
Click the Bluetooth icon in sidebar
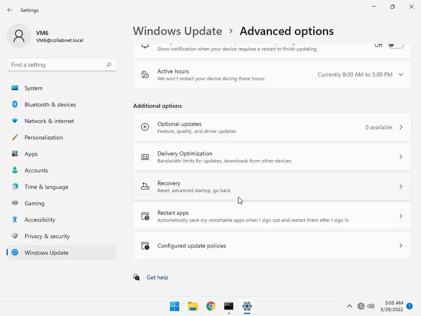15,104
